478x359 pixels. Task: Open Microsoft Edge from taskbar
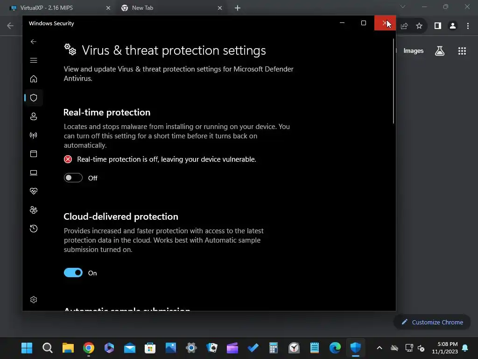click(335, 348)
